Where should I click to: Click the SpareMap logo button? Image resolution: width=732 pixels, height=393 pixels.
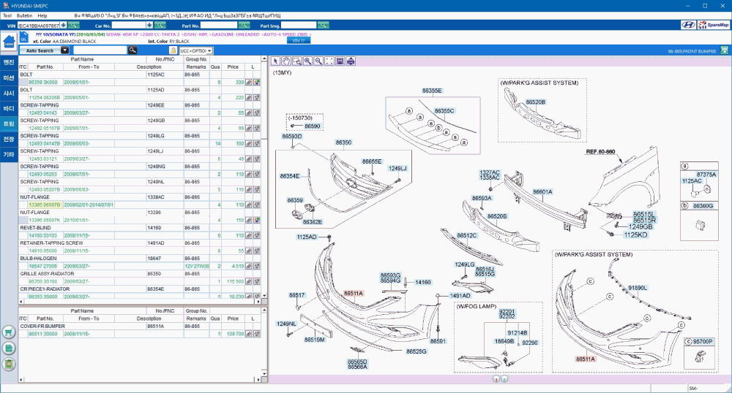point(714,25)
